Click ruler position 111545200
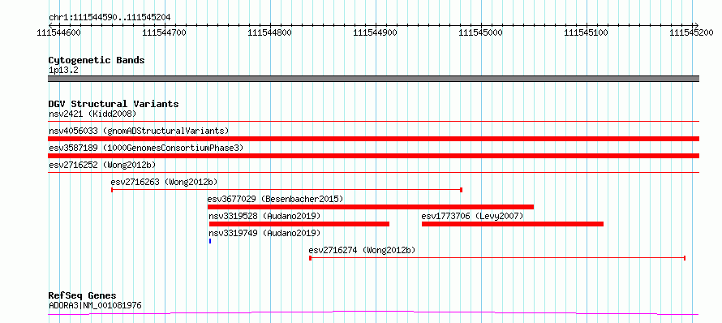The width and height of the screenshot is (722, 323). 692,32
